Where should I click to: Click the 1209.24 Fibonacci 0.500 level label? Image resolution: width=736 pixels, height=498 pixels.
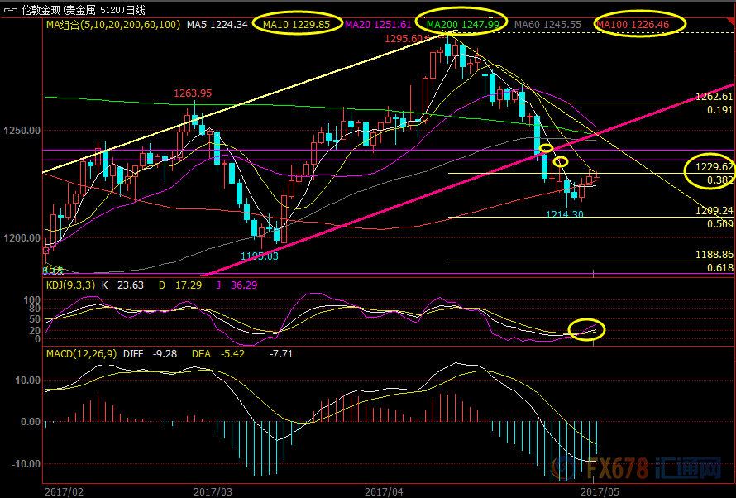[x=714, y=211]
